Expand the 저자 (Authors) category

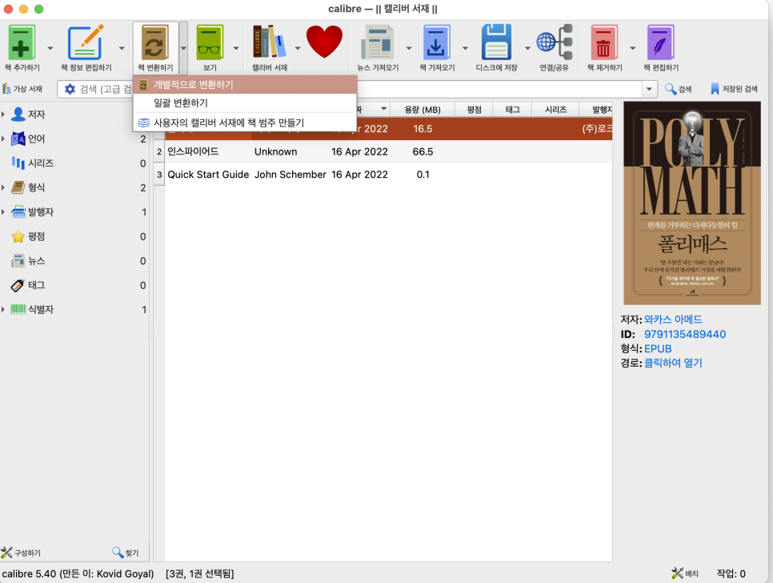[3, 115]
